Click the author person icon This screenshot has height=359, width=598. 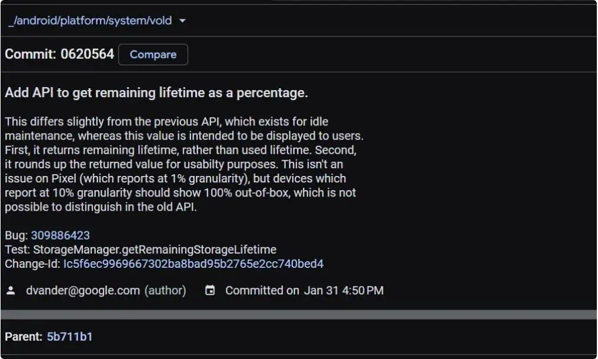[x=11, y=290]
